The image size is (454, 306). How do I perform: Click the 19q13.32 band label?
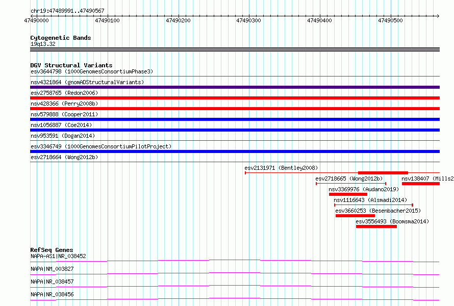pyautogui.click(x=43, y=44)
